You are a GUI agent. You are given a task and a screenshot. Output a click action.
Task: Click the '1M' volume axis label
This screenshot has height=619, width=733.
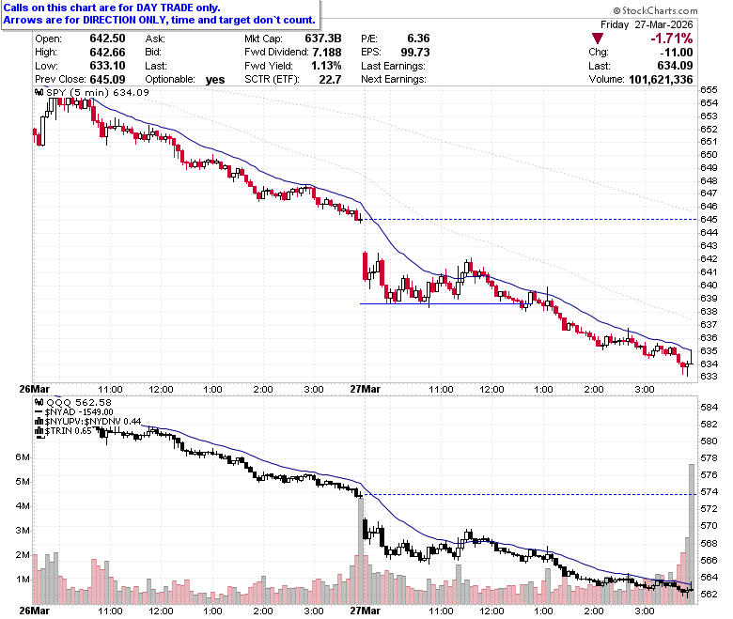tap(23, 580)
